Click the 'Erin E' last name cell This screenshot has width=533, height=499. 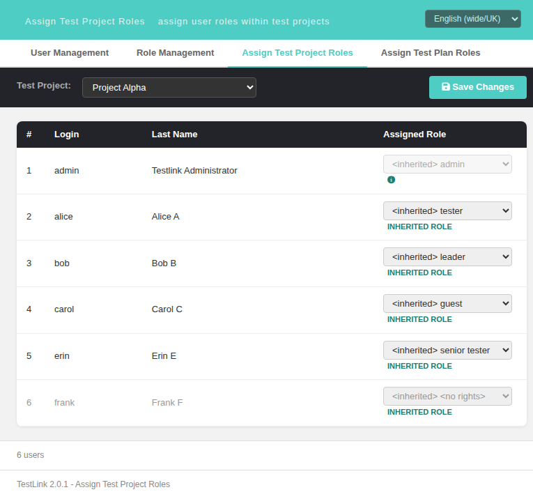coord(164,356)
